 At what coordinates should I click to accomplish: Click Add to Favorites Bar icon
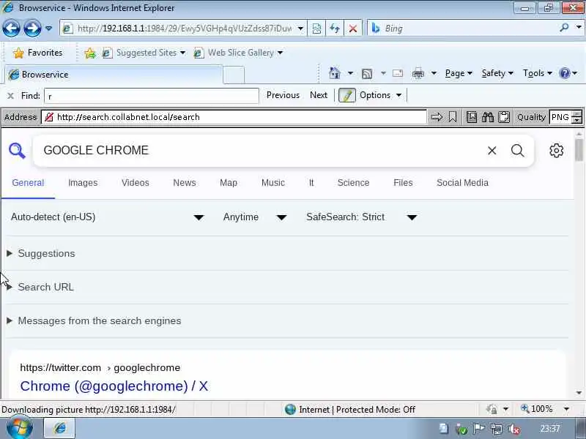tap(89, 53)
